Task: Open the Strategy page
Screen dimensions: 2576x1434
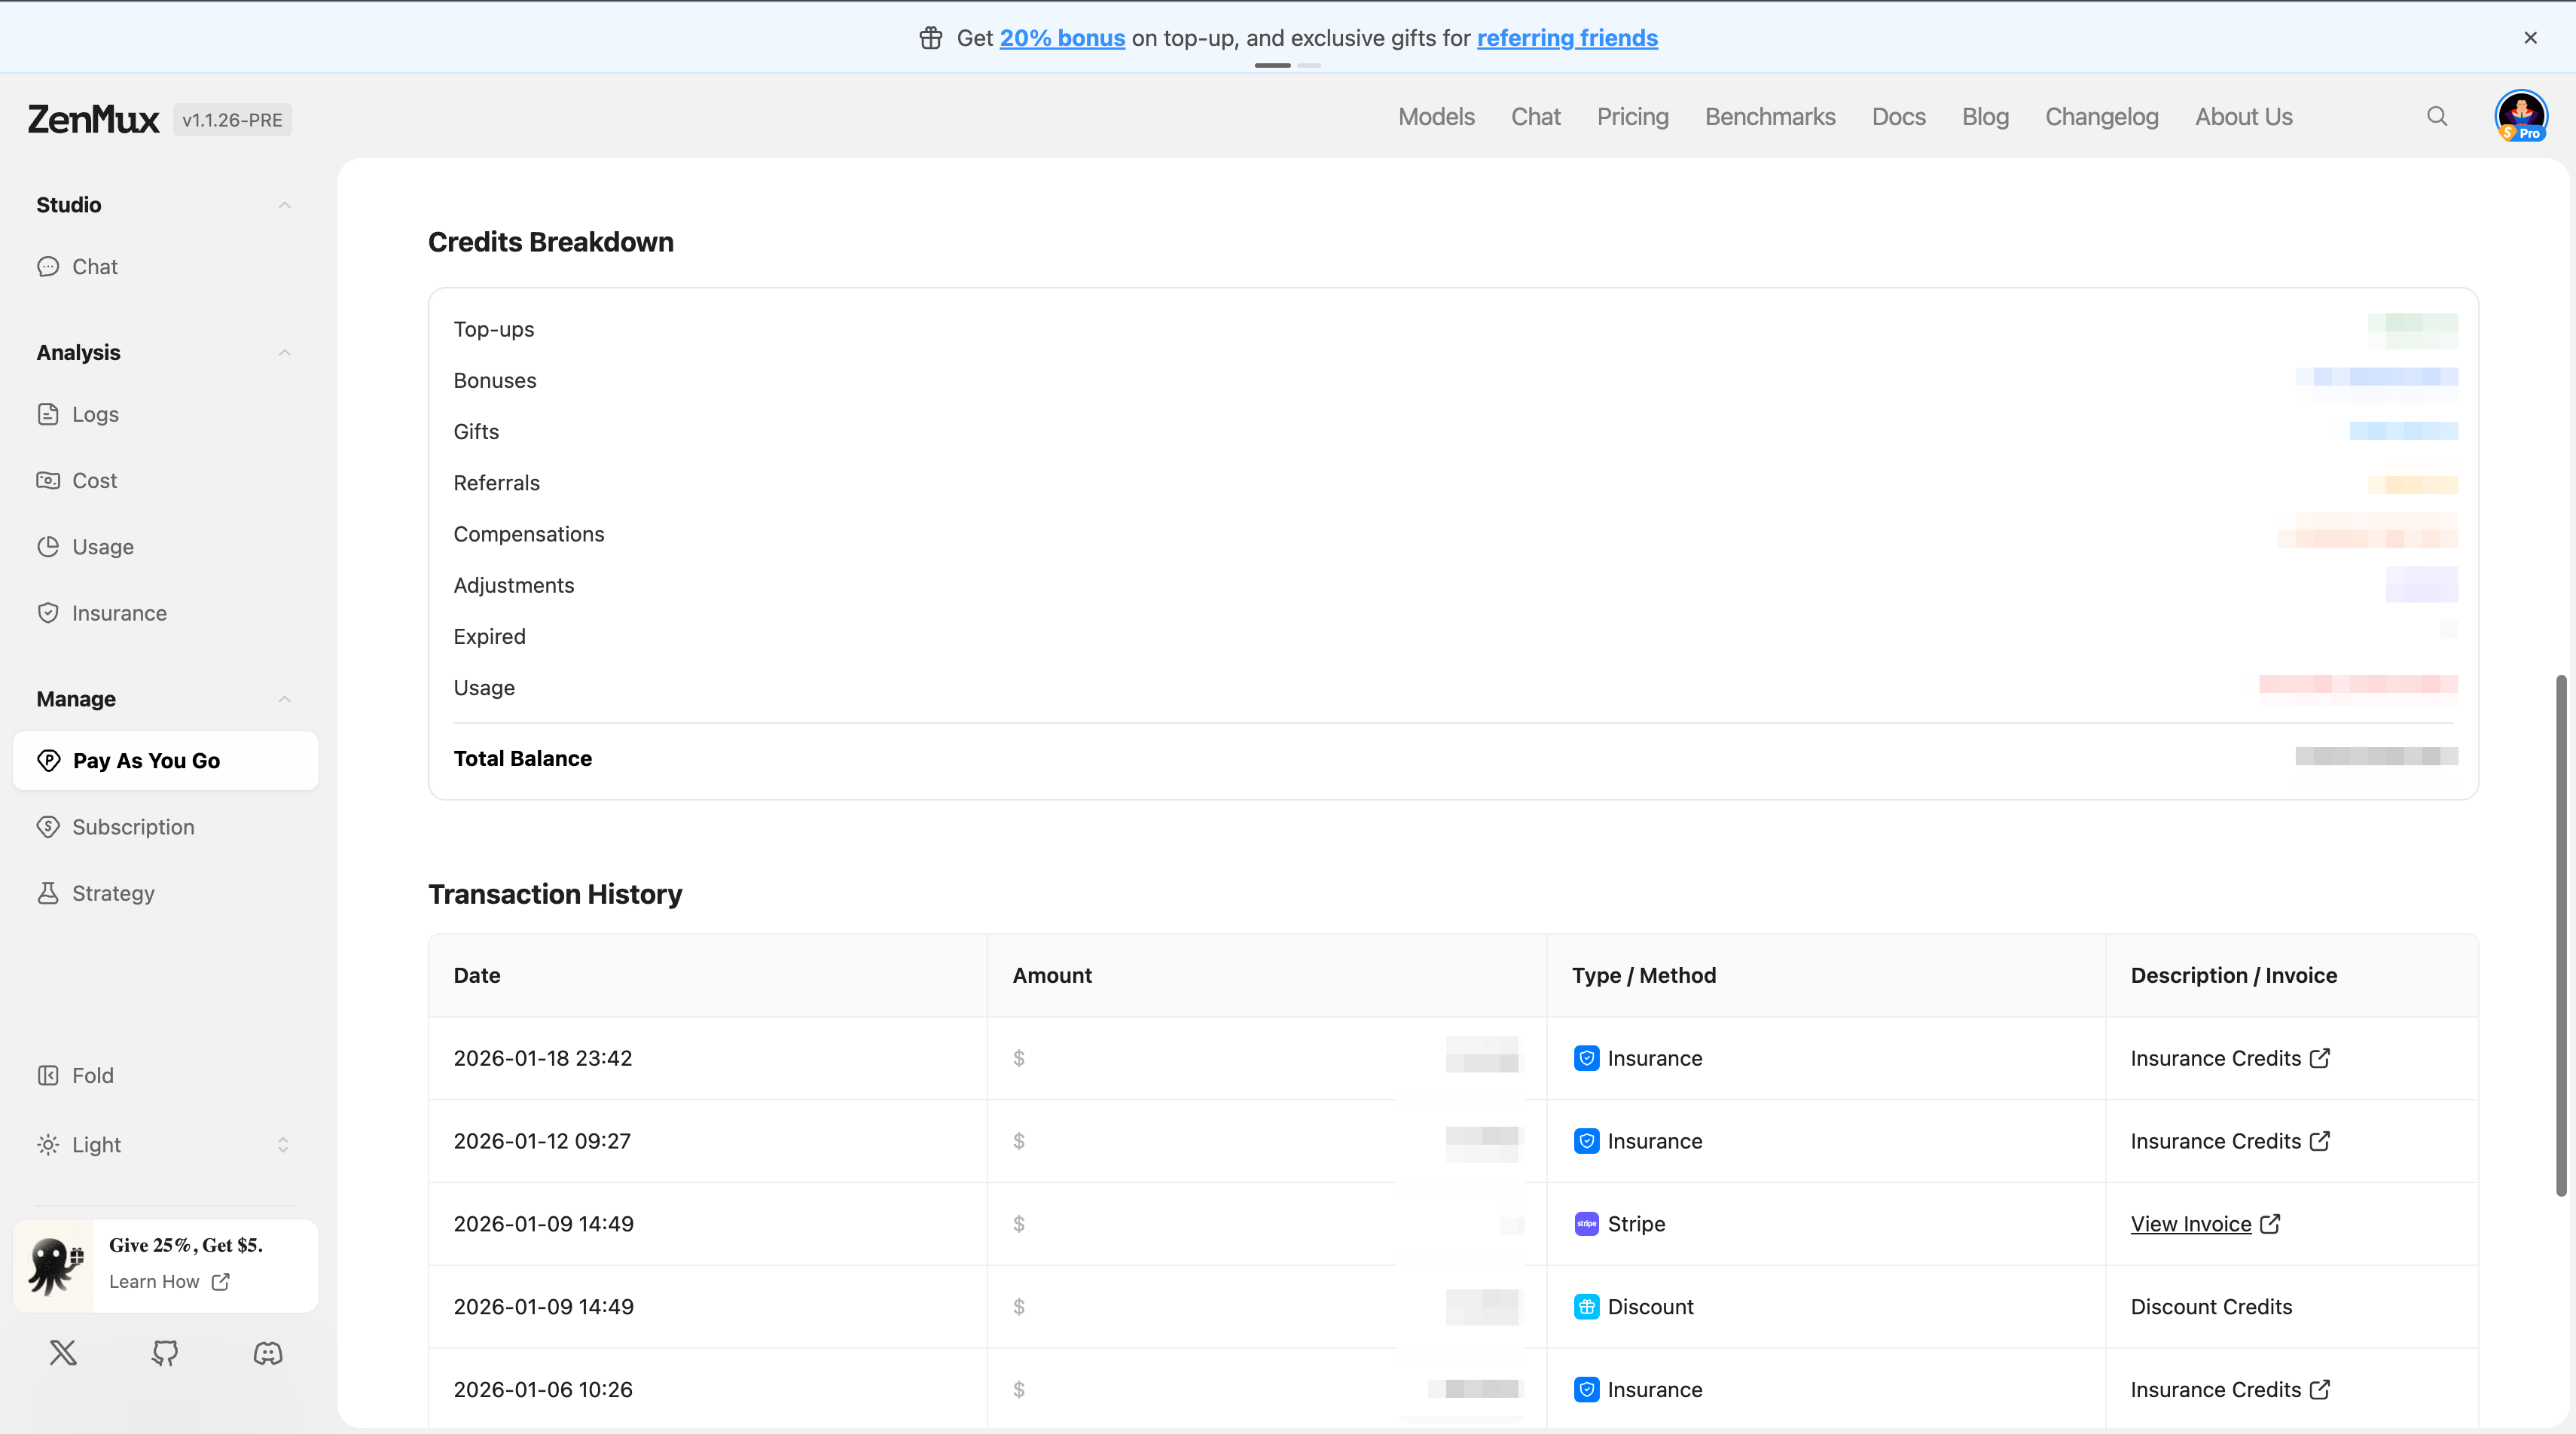Action: pyautogui.click(x=113, y=893)
